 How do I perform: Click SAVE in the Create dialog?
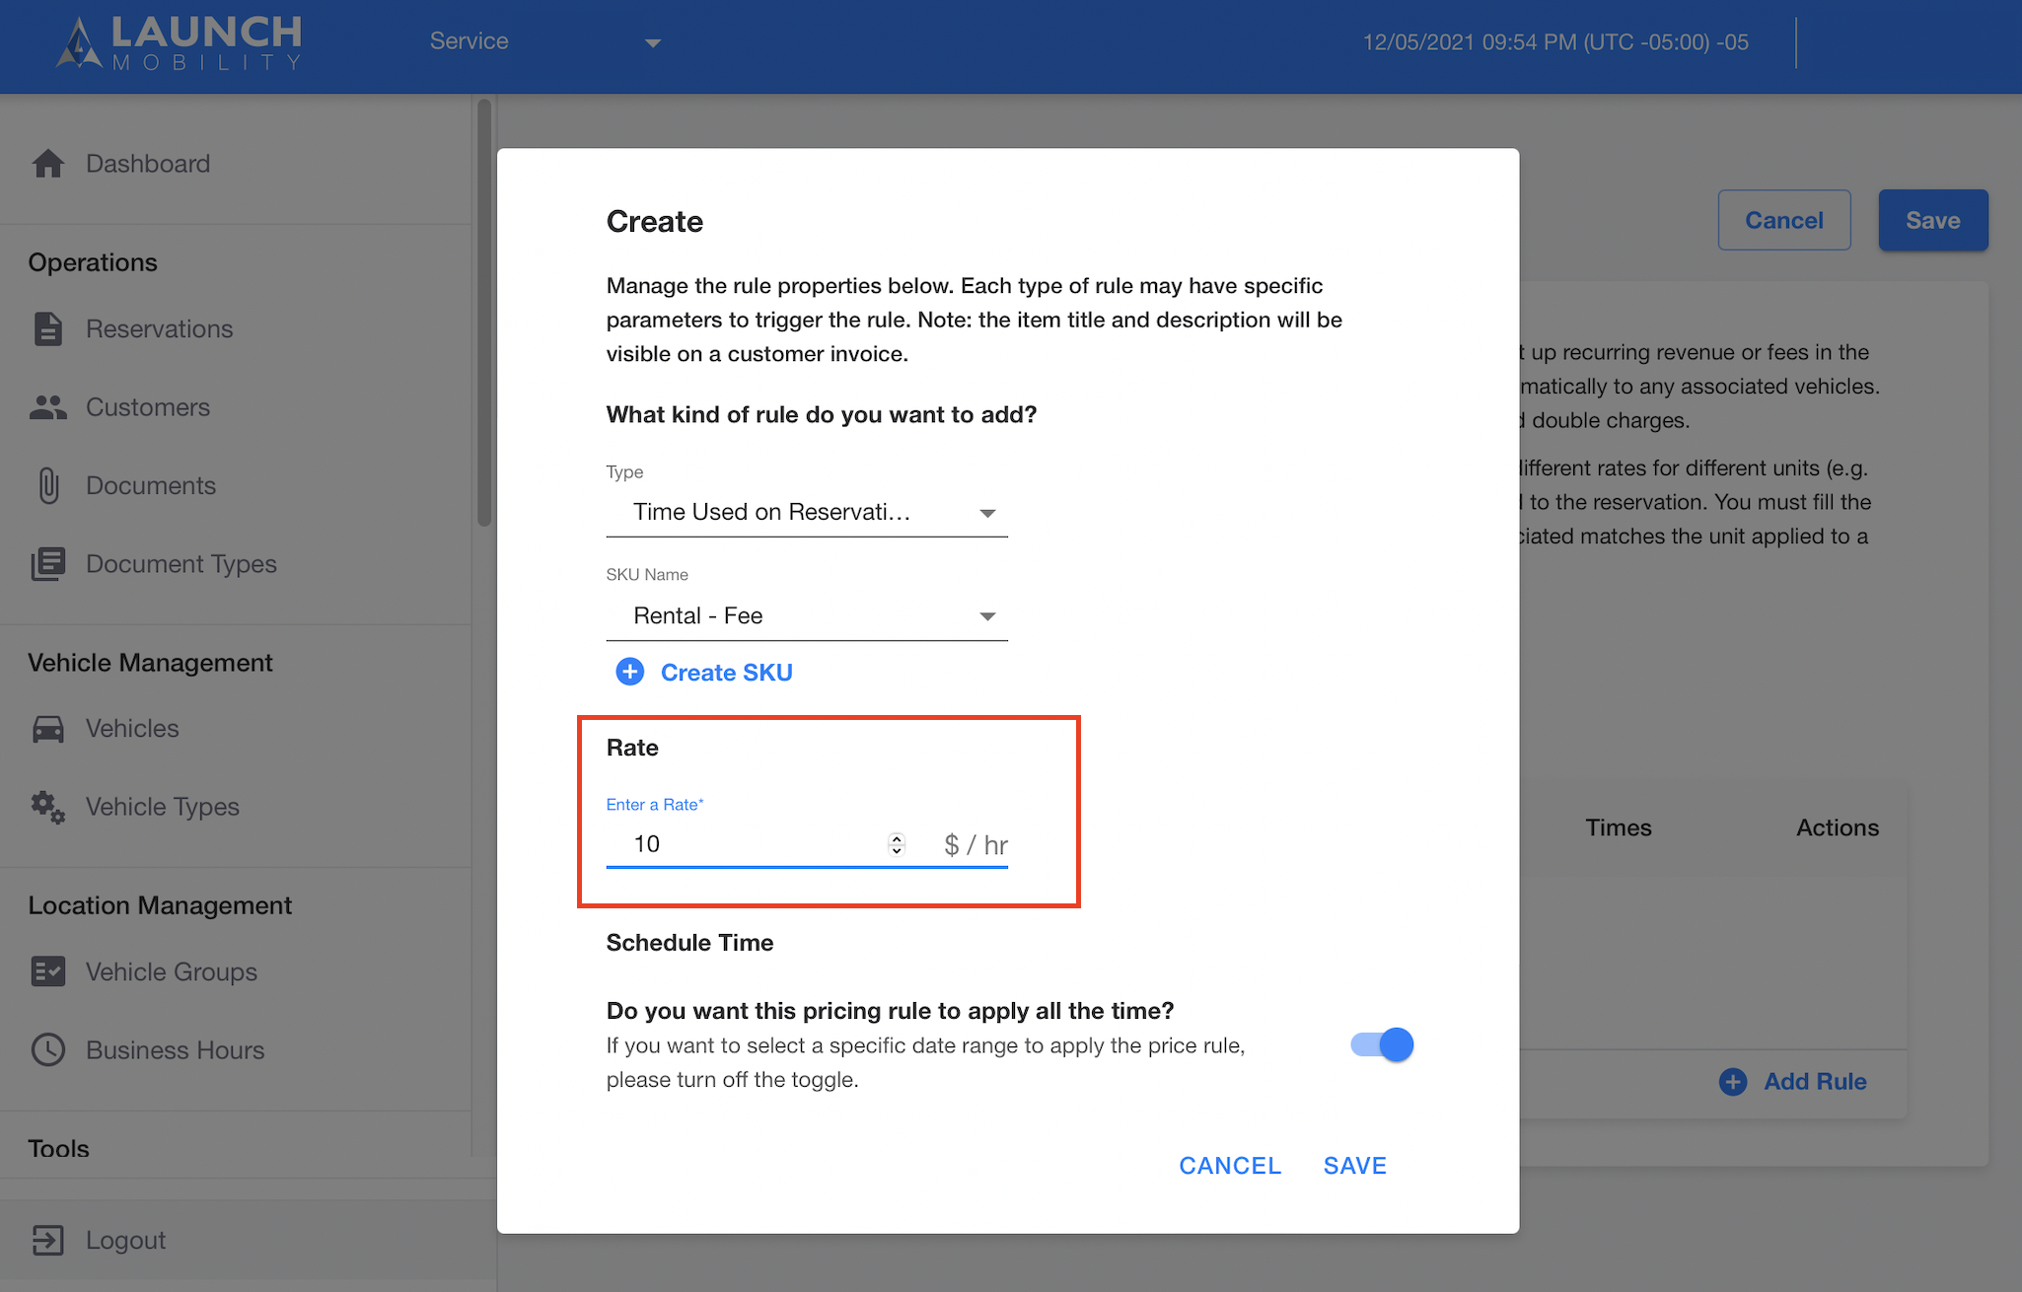1355,1166
